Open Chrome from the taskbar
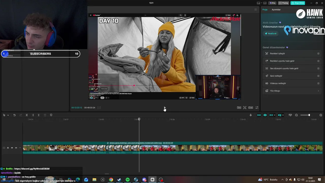Screen dimensions: 325x183 click(111, 180)
